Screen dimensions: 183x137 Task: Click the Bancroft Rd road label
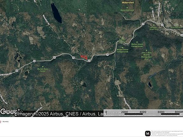coord(46,20)
